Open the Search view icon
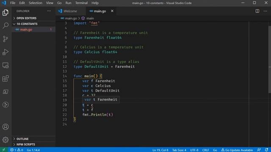Viewport: 271px width, 152px height. coord(6,26)
